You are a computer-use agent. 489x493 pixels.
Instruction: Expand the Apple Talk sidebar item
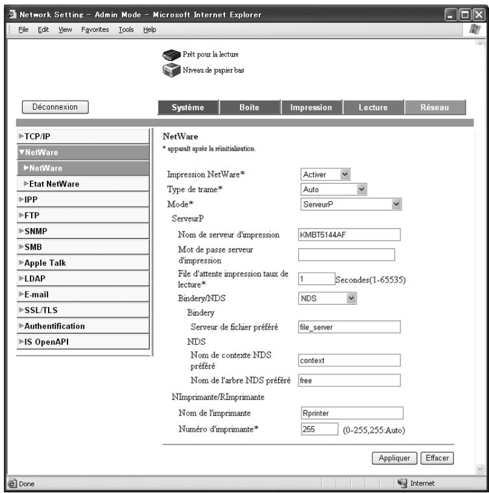pyautogui.click(x=83, y=263)
